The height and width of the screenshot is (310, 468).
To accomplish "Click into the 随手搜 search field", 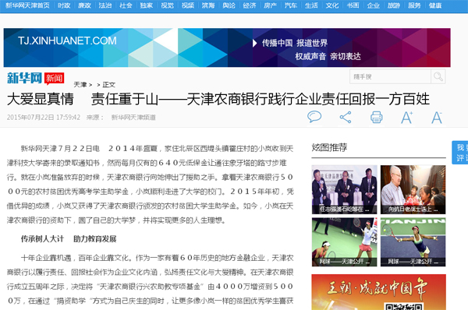I will [390, 76].
